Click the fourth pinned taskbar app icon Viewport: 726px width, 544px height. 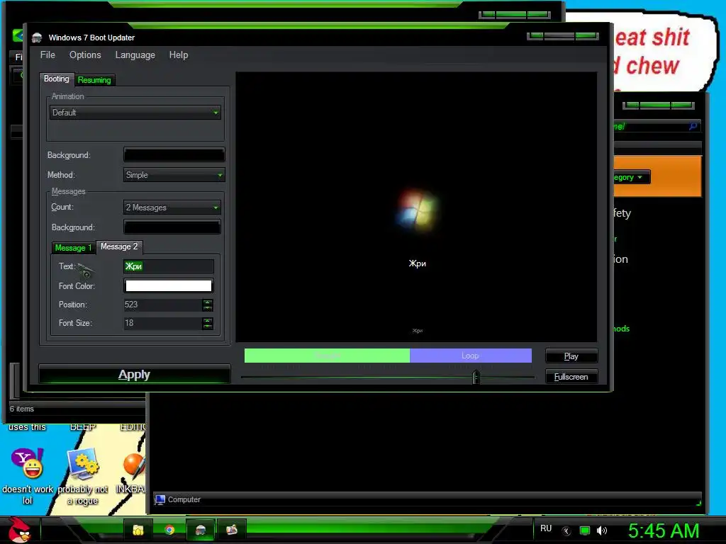click(232, 530)
